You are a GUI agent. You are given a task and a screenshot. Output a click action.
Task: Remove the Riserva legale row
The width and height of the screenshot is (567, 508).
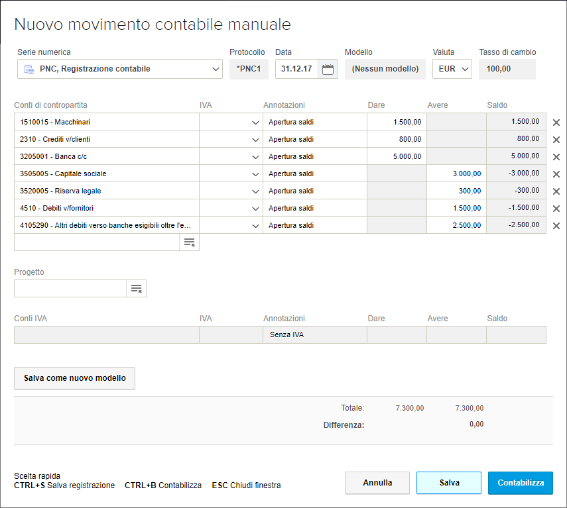click(556, 191)
